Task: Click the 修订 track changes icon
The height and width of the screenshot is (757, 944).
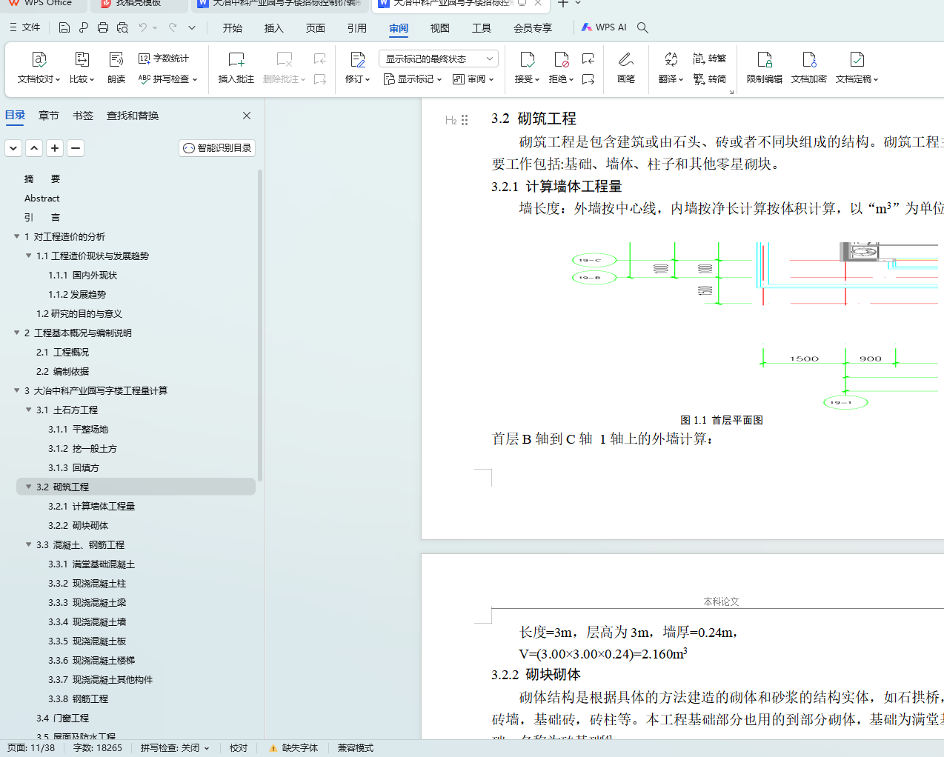Action: (x=357, y=67)
